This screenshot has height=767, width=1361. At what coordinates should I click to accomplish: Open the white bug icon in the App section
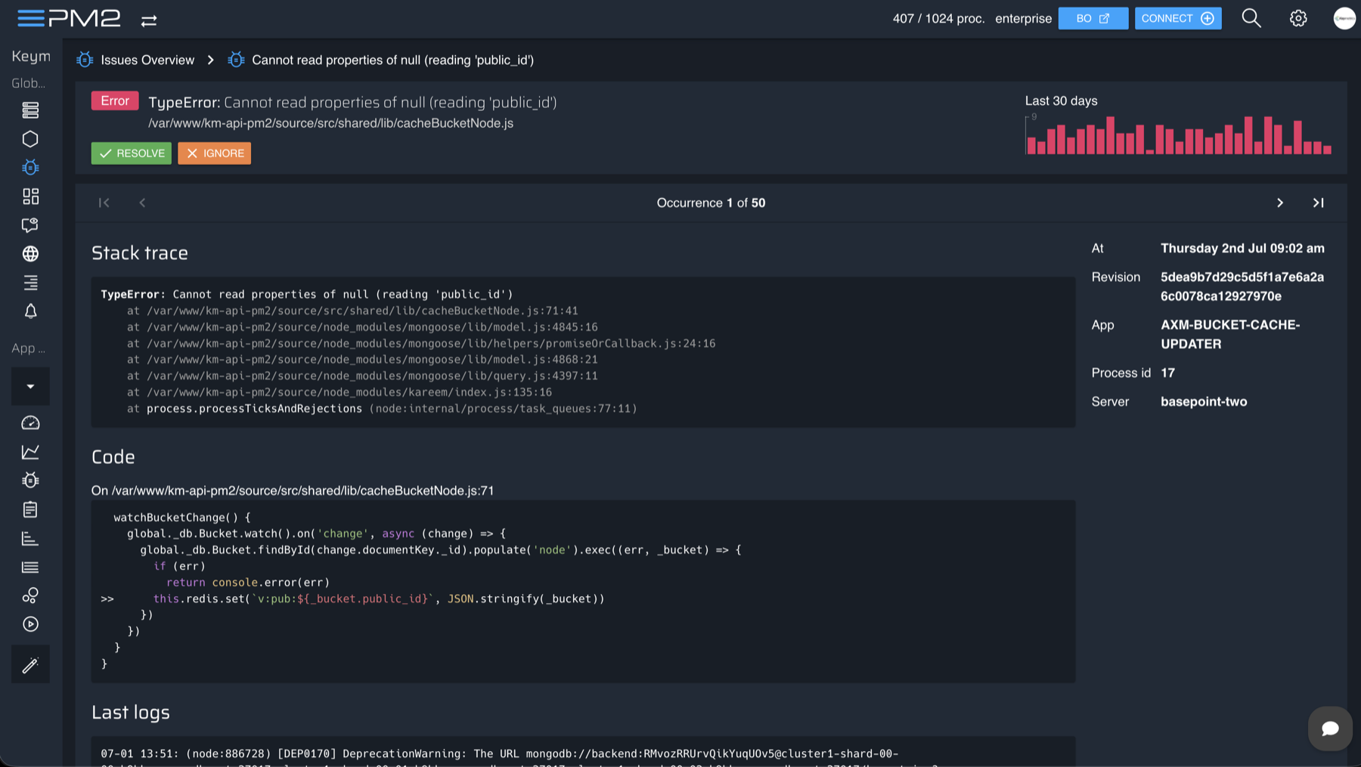[x=30, y=480]
